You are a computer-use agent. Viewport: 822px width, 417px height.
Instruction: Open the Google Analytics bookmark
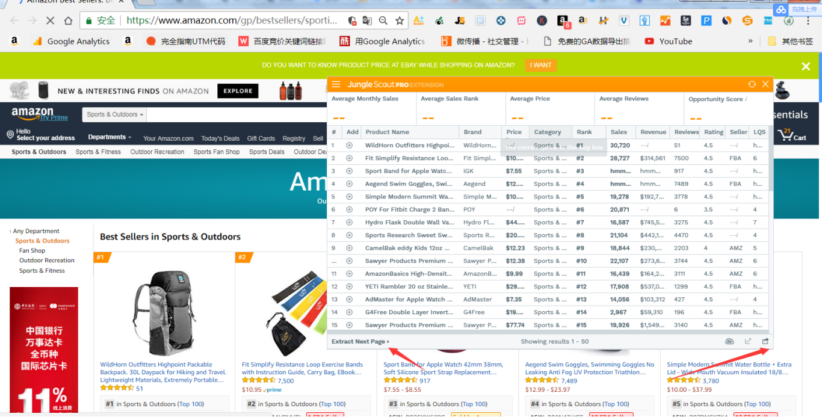(x=72, y=42)
